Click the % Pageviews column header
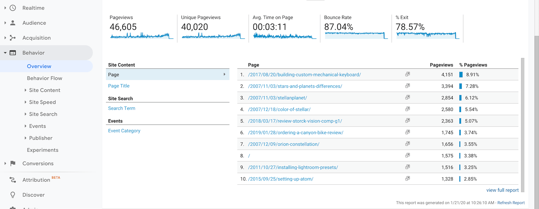This screenshot has width=539, height=209. [x=473, y=65]
